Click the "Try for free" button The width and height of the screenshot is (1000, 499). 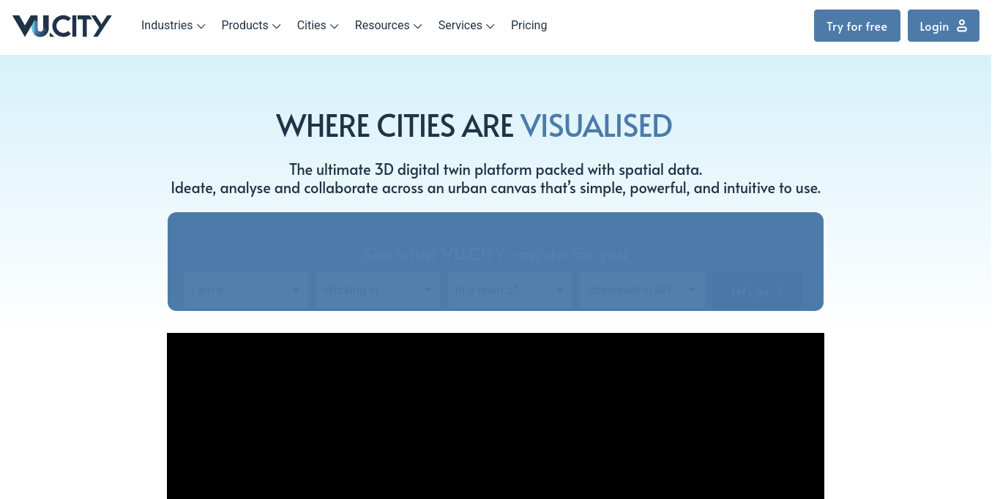[x=857, y=26]
